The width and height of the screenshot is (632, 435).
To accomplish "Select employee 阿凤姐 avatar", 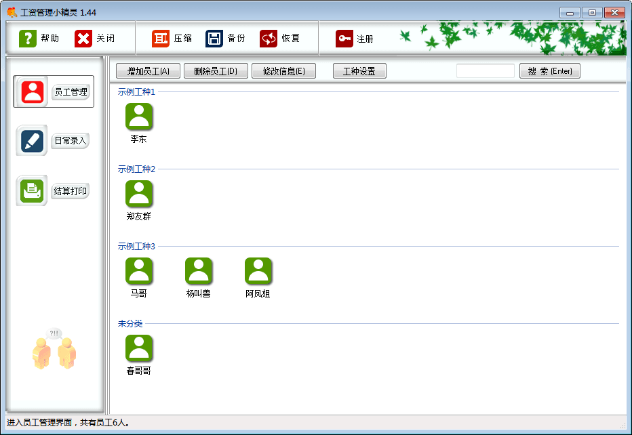I will coord(258,271).
